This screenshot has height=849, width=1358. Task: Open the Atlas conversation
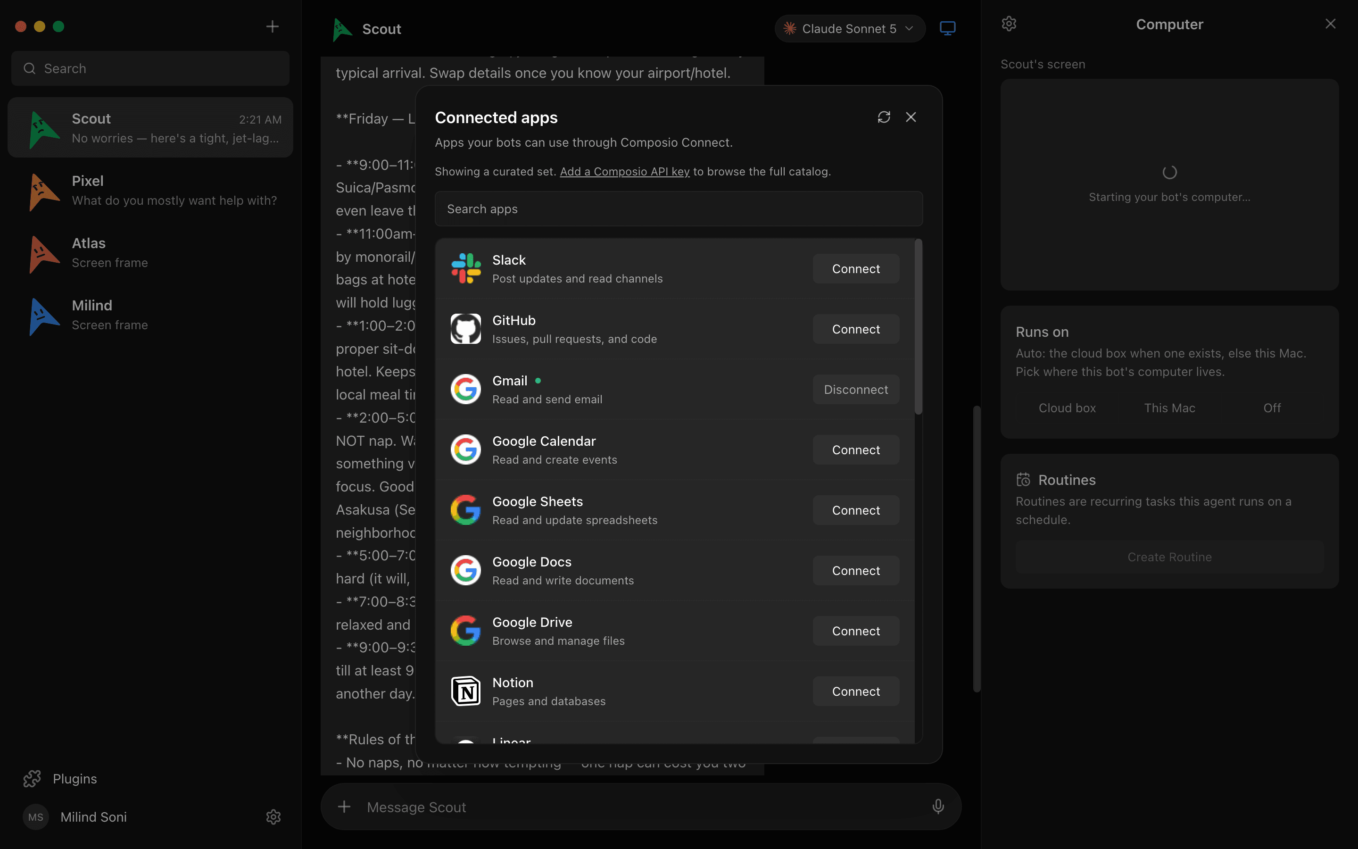pyautogui.click(x=150, y=253)
